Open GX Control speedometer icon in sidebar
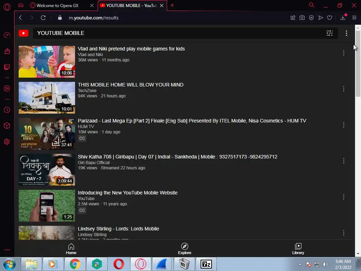Image resolution: width=361 pixels, height=271 pixels. [7, 35]
